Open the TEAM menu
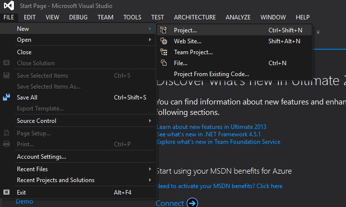The width and height of the screenshot is (346, 207). click(105, 17)
